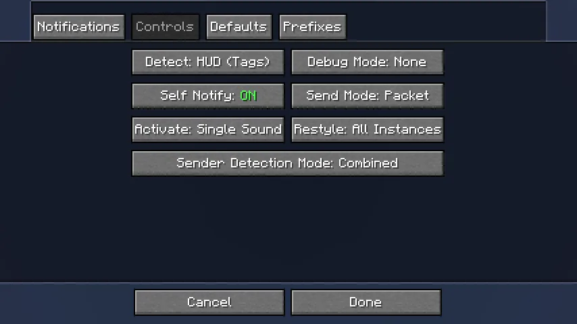Switch Send Mode from Packet
Image resolution: width=577 pixels, height=324 pixels.
tap(368, 96)
